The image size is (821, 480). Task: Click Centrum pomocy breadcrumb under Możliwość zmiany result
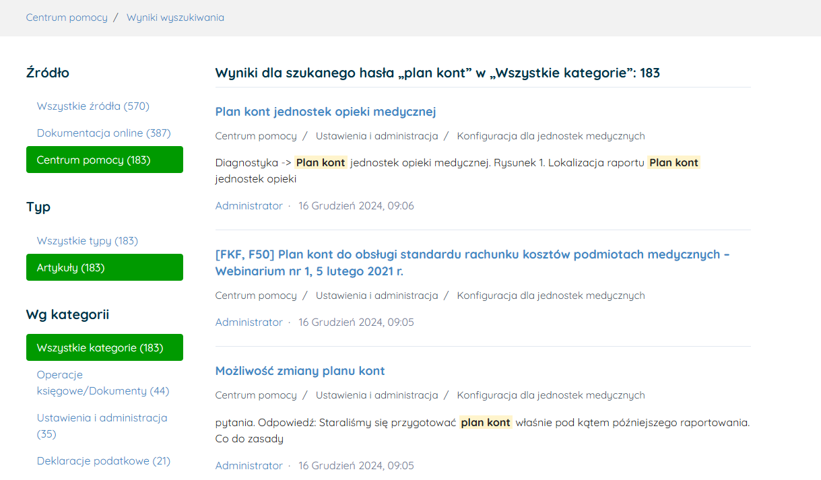256,395
